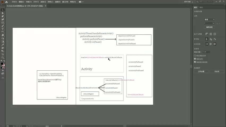Click the Home icon in top bar
This screenshot has width=226, height=127.
7,2
